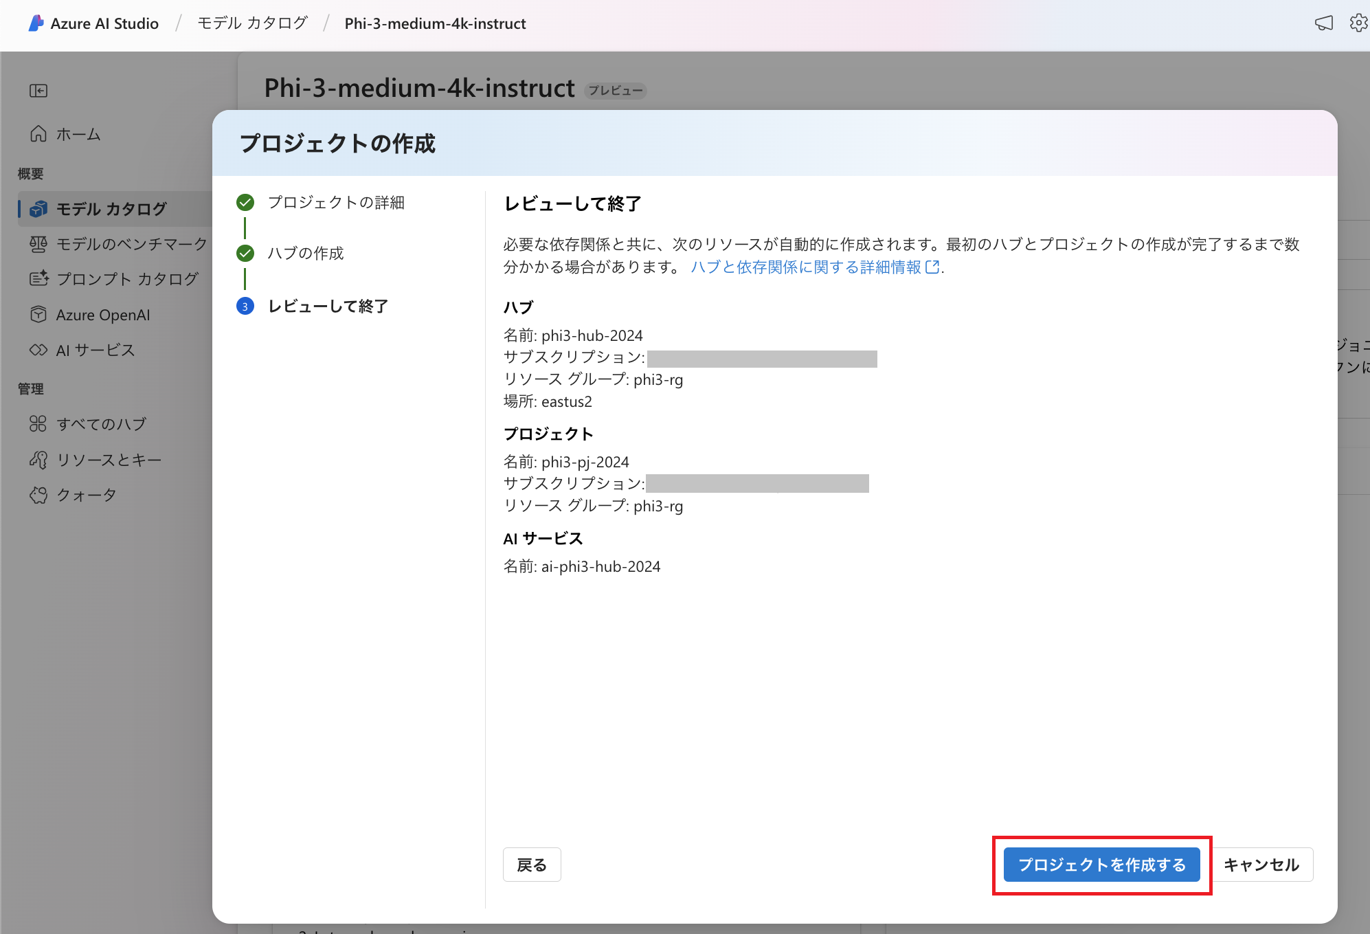Select レビューして終了 wizard step
This screenshot has width=1370, height=934.
pos(328,307)
